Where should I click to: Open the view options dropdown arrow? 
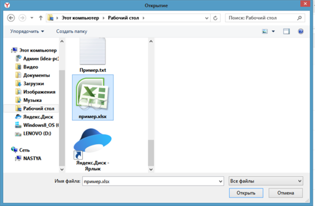[x=273, y=32]
